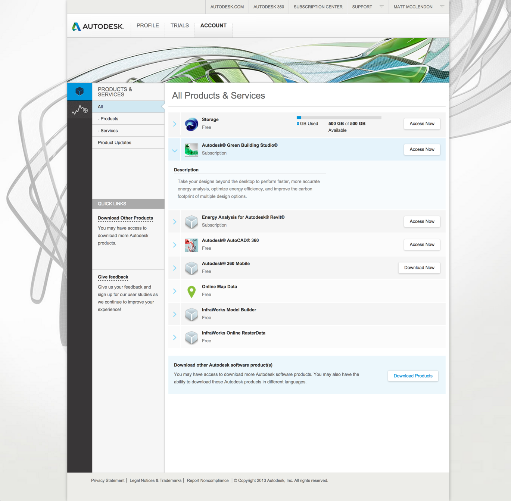Click Download Now for Autodesk 360 Mobile
This screenshot has height=501, width=511.
pyautogui.click(x=419, y=268)
